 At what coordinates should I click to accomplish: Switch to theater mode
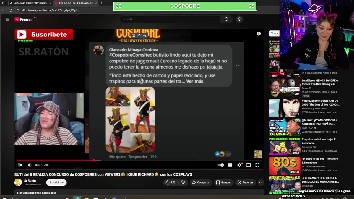[x=248, y=165]
